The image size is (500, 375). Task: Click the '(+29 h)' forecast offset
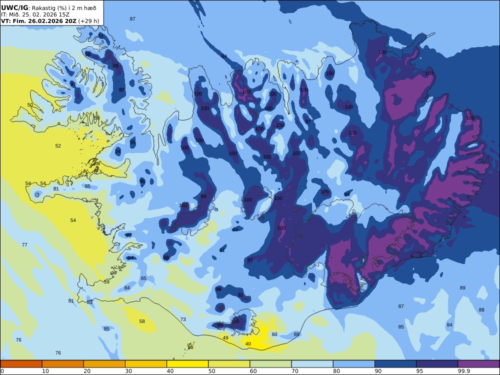point(88,21)
